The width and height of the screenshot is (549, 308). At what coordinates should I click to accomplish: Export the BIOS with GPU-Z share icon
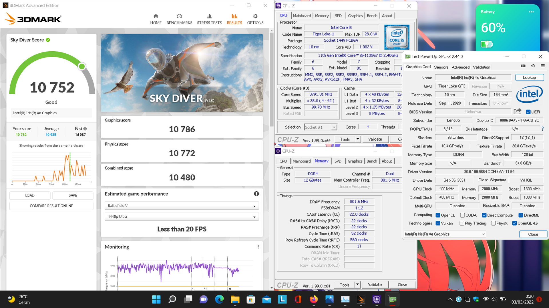pos(517,112)
